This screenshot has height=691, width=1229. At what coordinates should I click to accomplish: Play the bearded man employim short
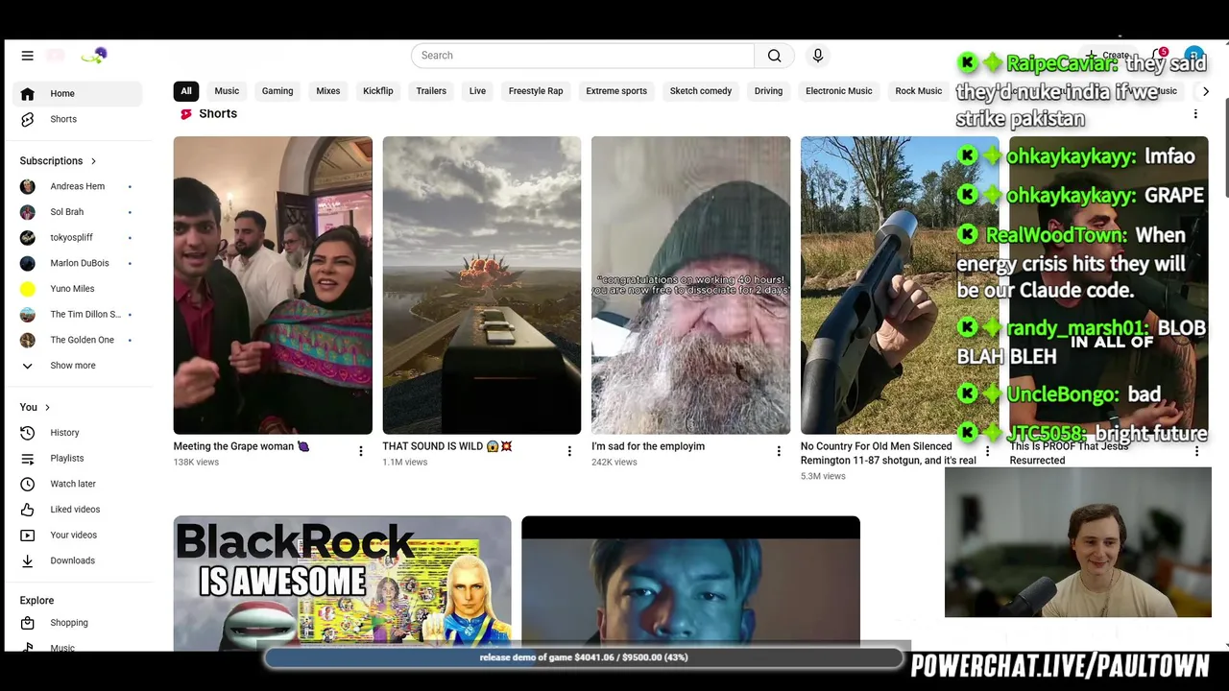(x=691, y=285)
